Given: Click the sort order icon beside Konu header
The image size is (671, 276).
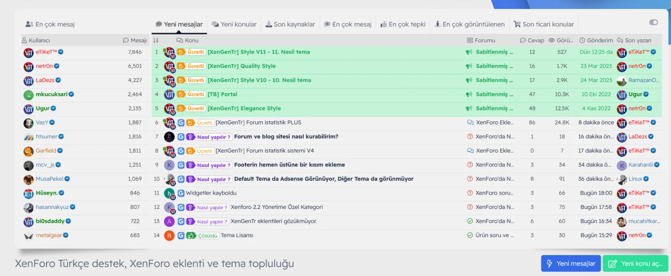Looking at the screenshot, I should coord(156,40).
